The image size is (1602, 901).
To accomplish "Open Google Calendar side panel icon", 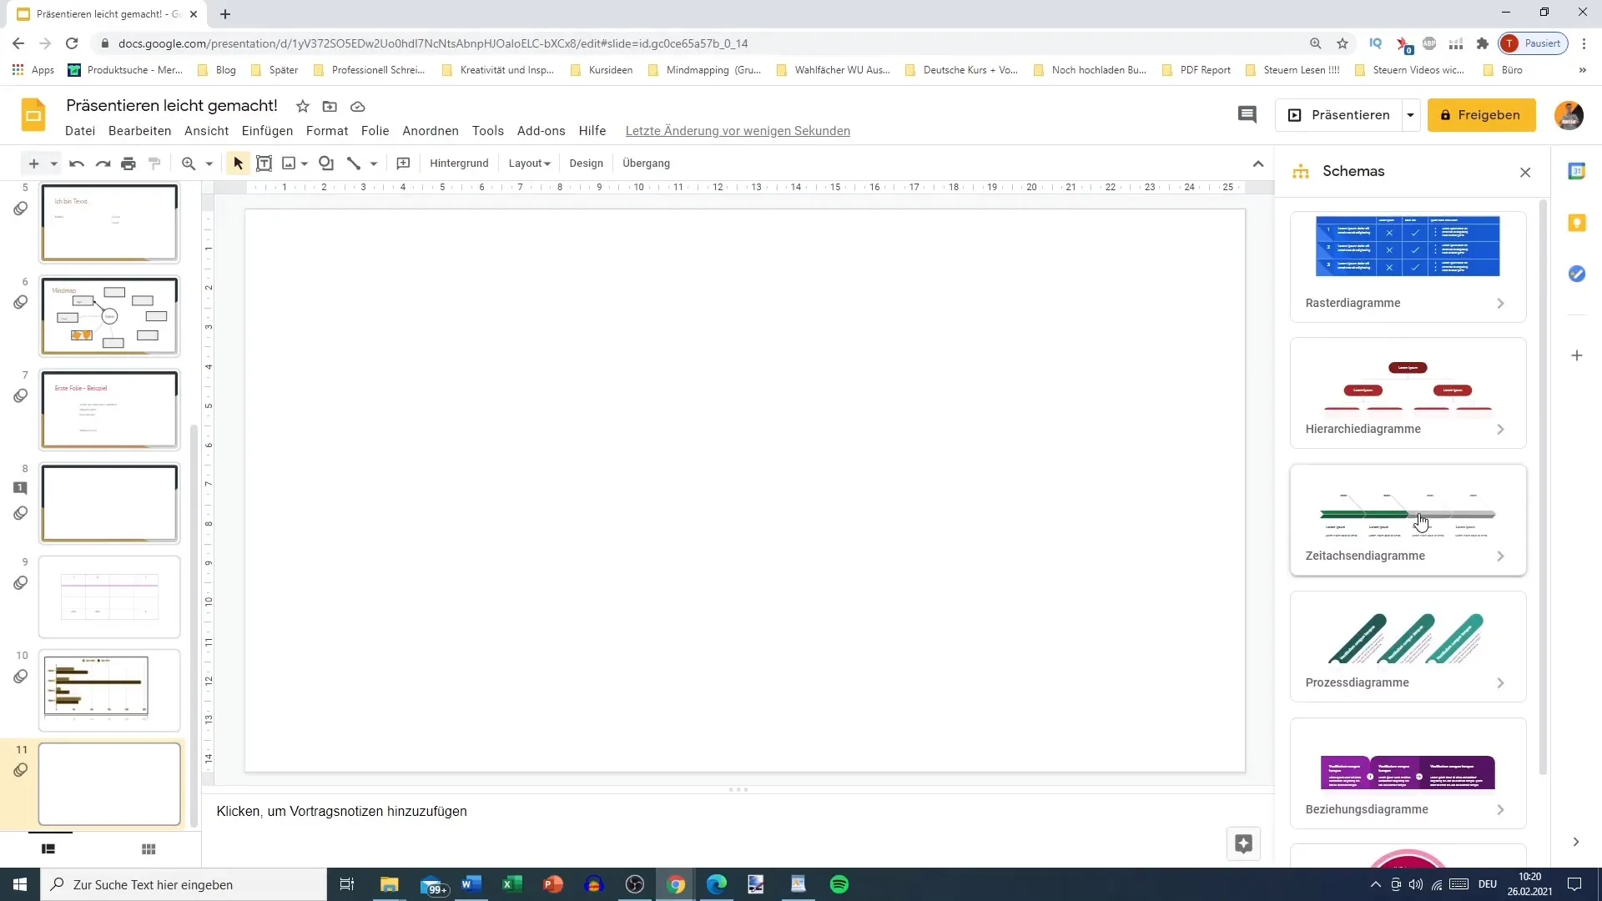I will tap(1577, 171).
